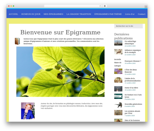The image size is (154, 131).
Task: Open MES ÉPIGRAMMES section
Action: (53, 14)
